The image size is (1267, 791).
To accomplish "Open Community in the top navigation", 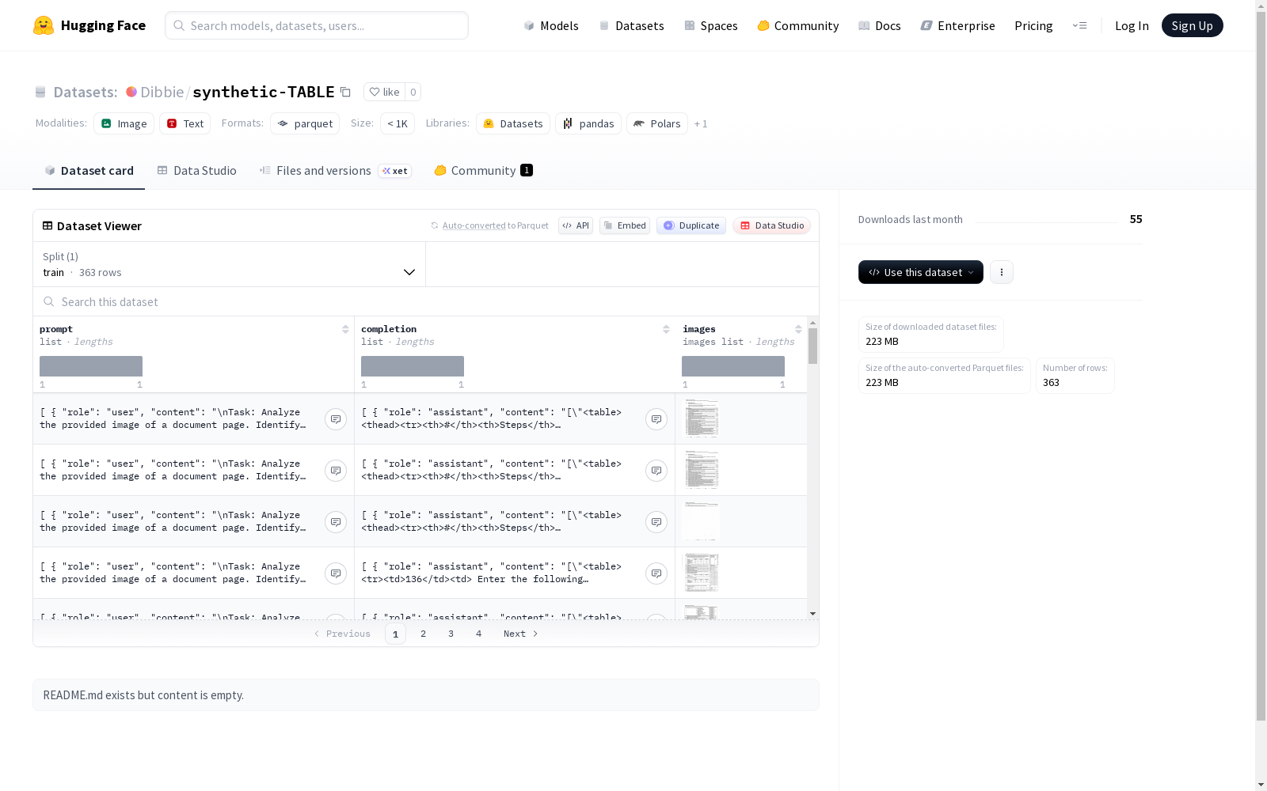I will coord(798,25).
